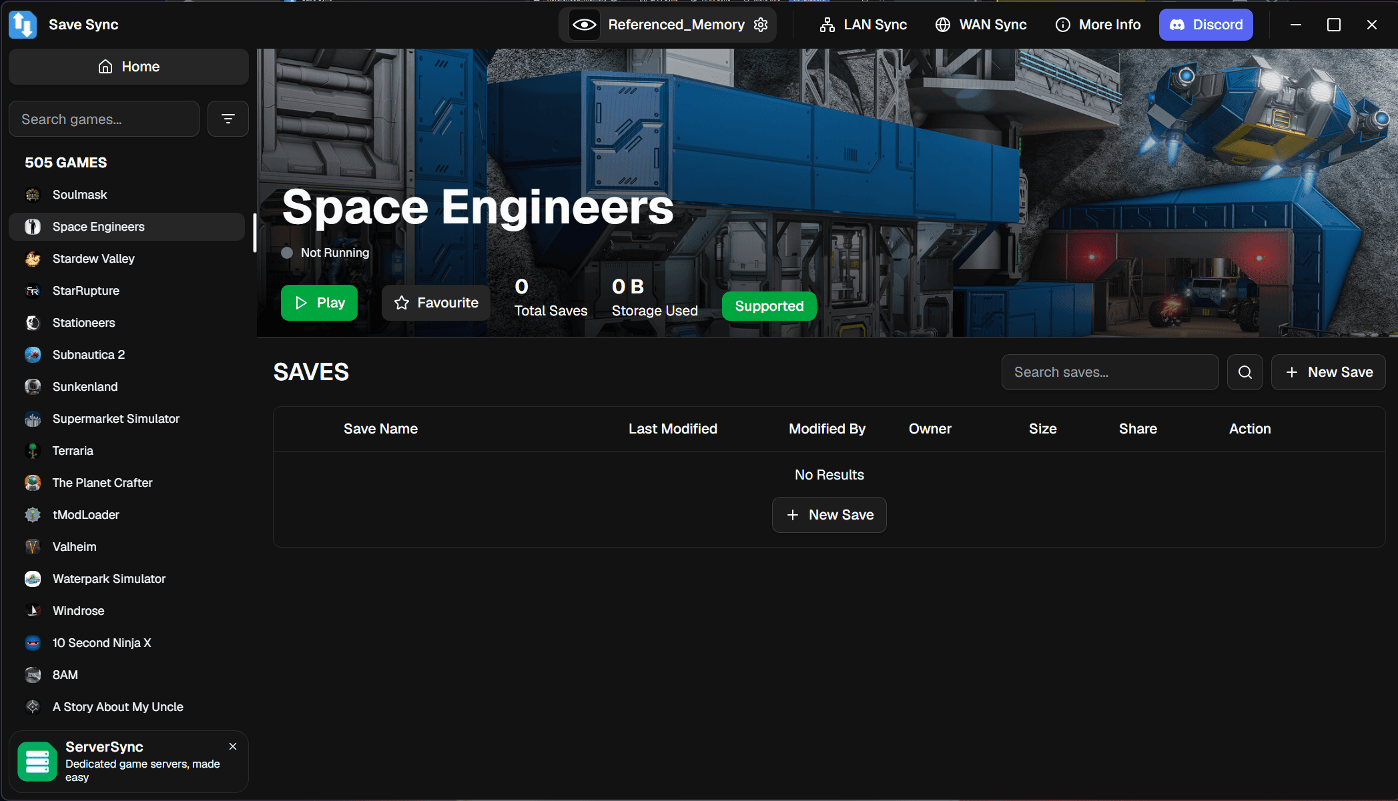The image size is (1398, 801).
Task: Open WAN Sync
Action: coord(980,25)
